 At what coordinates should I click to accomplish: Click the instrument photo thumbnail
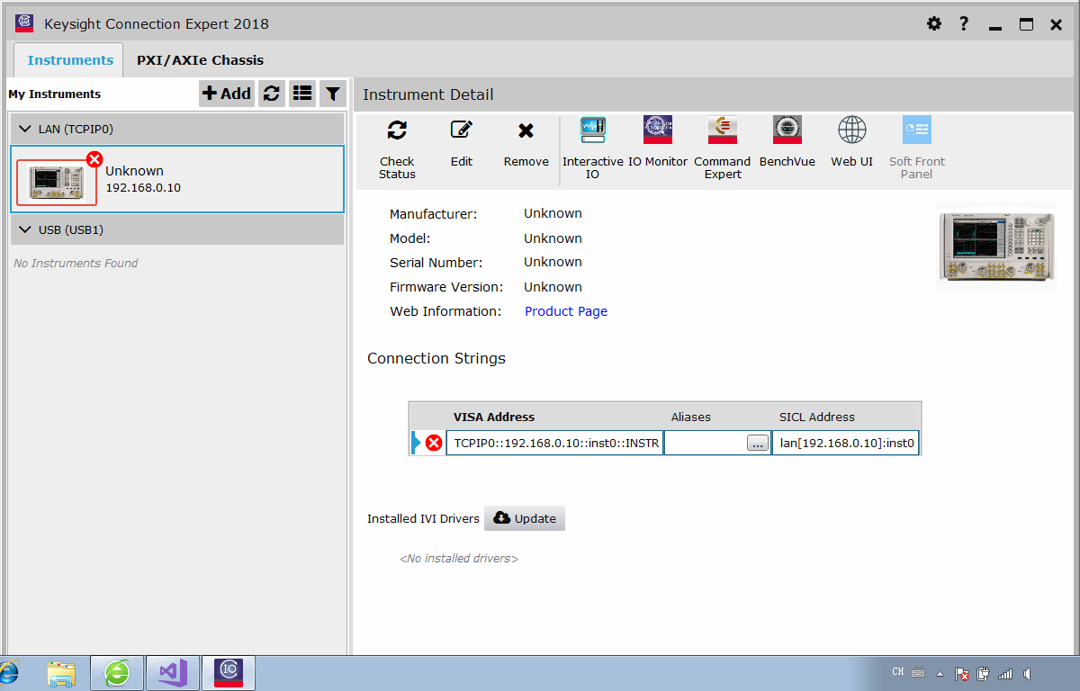click(x=996, y=248)
